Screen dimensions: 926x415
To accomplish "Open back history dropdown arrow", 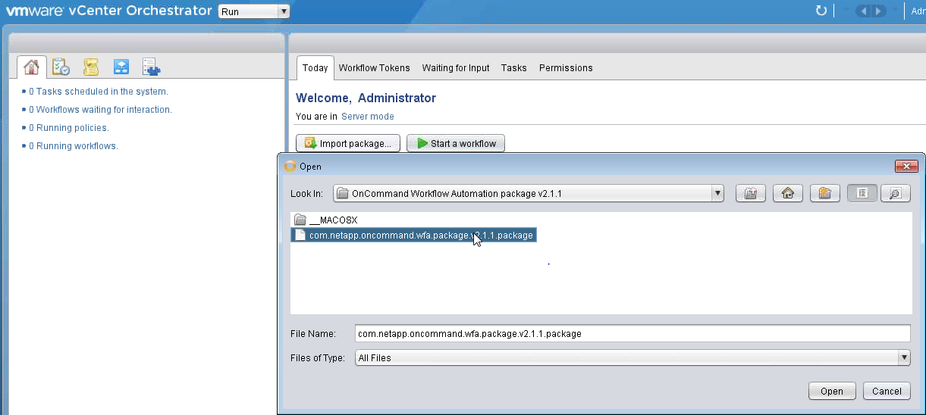I will pos(846,11).
